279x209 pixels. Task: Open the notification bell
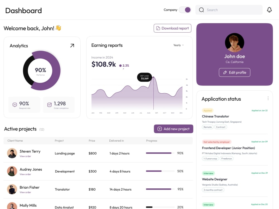tap(269, 10)
